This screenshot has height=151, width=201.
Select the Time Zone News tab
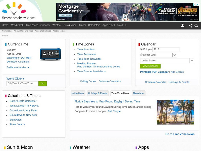pos(120,93)
